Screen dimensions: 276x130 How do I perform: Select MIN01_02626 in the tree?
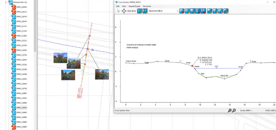[x=21, y=50]
